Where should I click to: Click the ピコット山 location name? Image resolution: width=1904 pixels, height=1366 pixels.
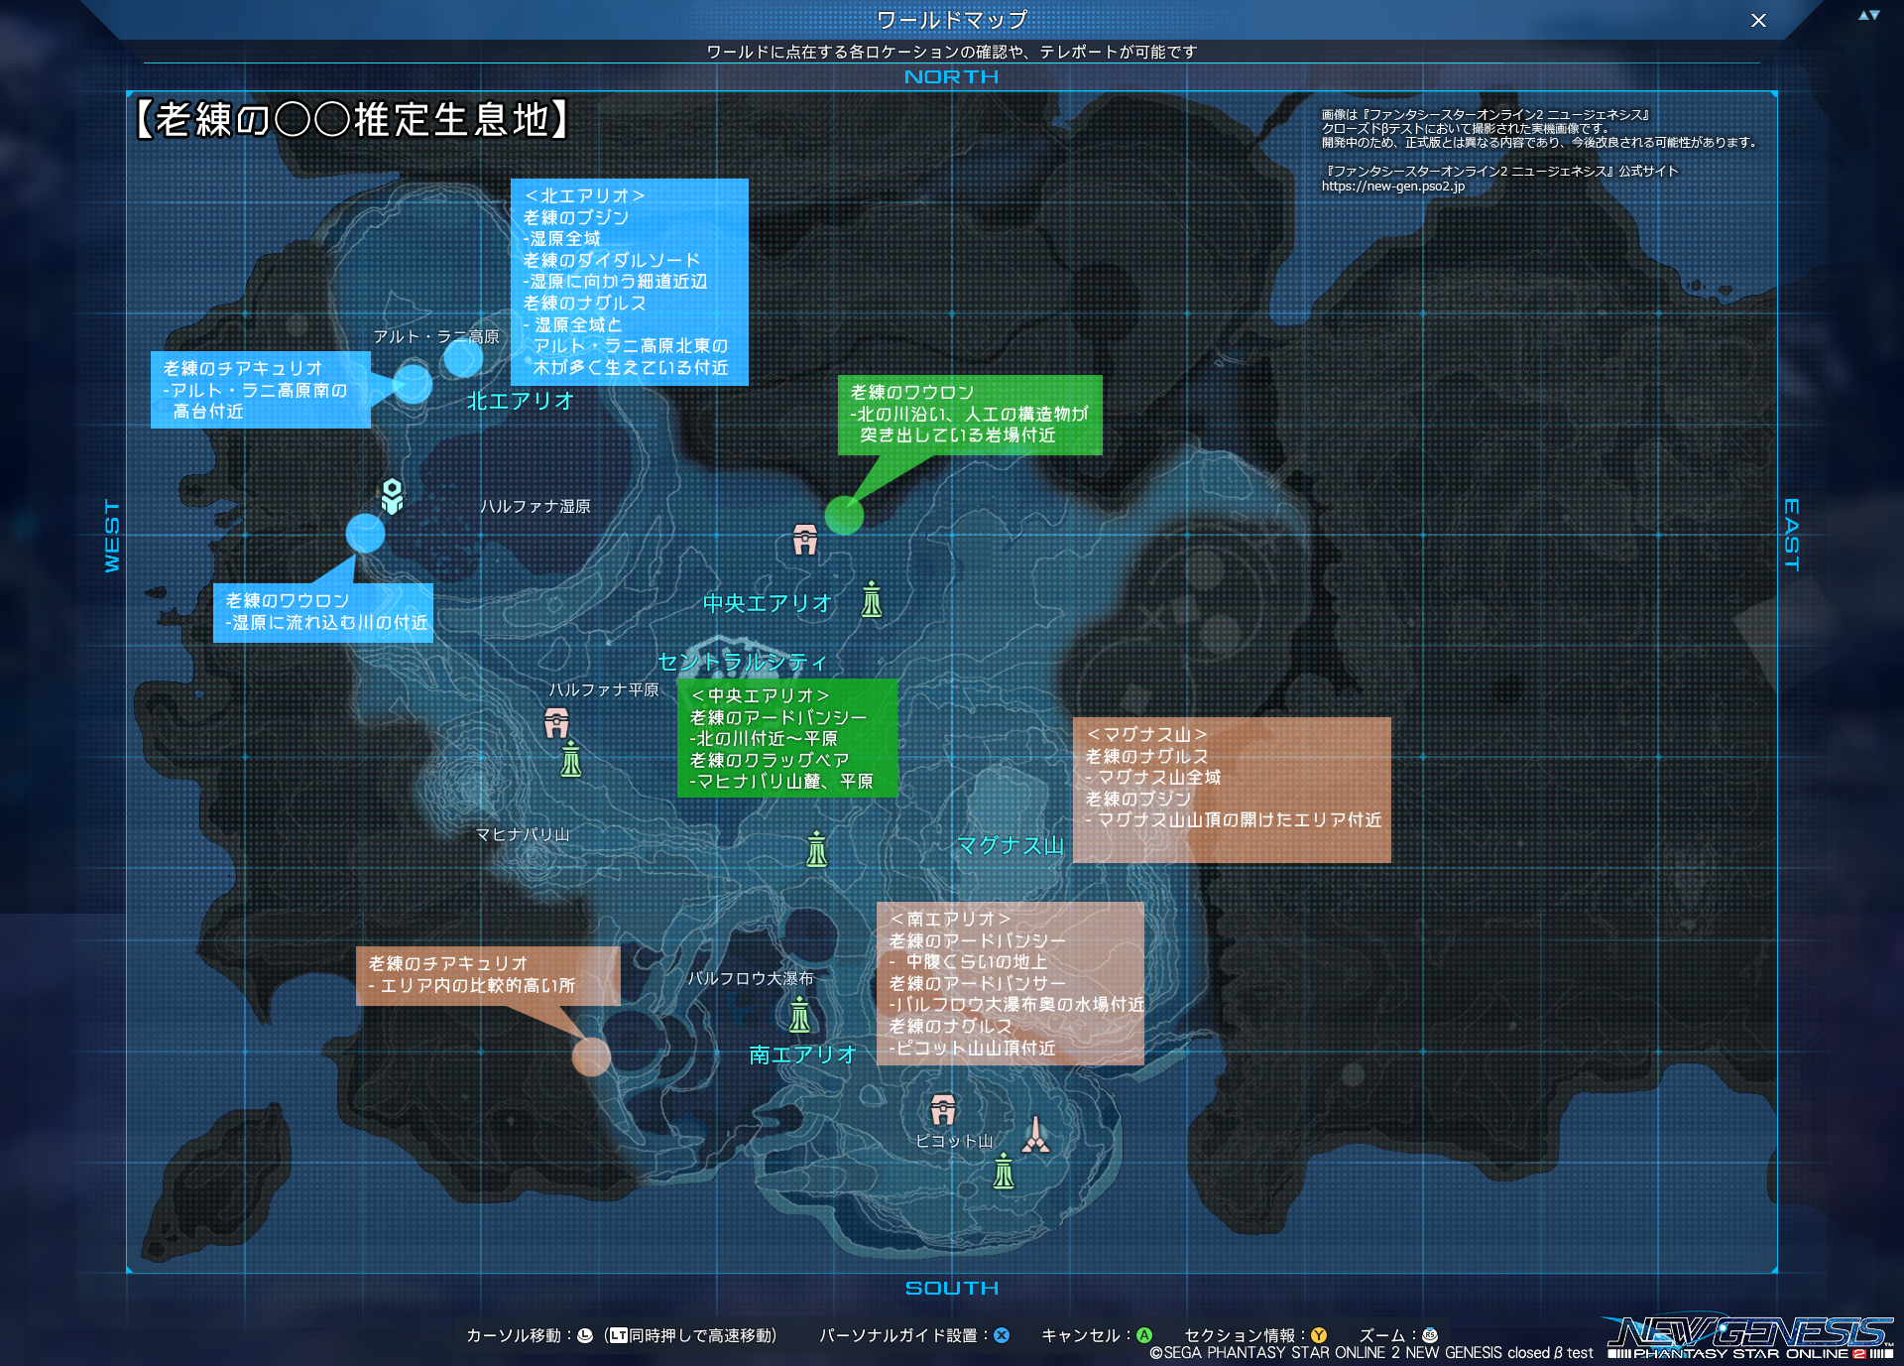coord(954,1141)
